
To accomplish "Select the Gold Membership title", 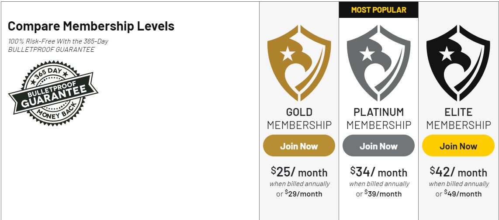I will coord(299,118).
